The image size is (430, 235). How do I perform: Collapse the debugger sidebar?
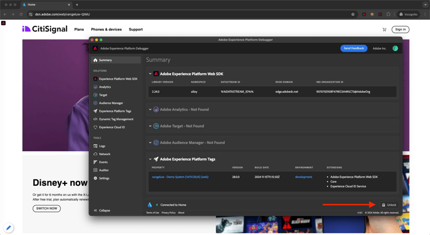tap(101, 210)
